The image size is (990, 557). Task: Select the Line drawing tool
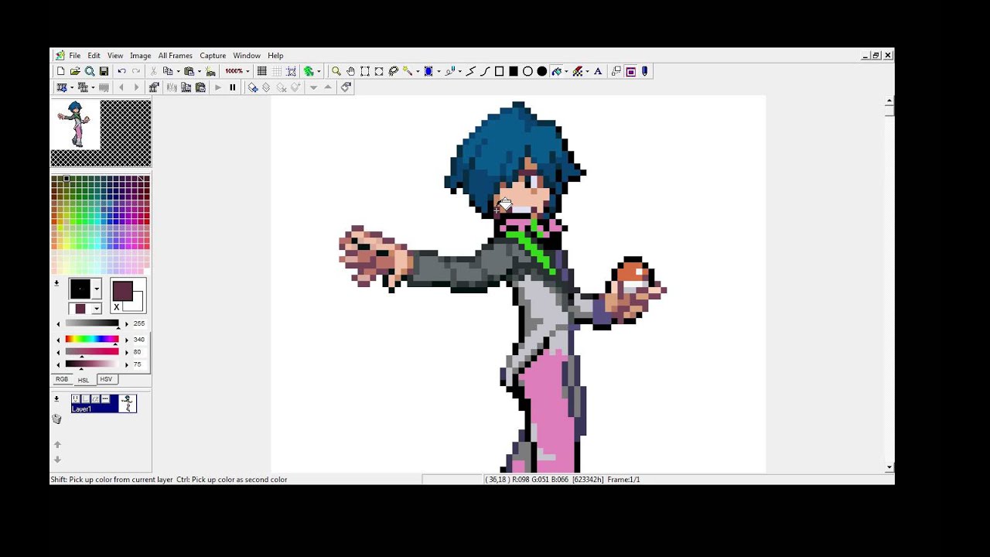pyautogui.click(x=470, y=71)
